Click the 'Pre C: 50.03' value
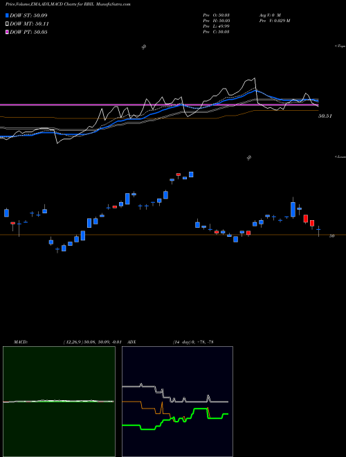Viewport: 346px width, 457px height. click(x=216, y=32)
